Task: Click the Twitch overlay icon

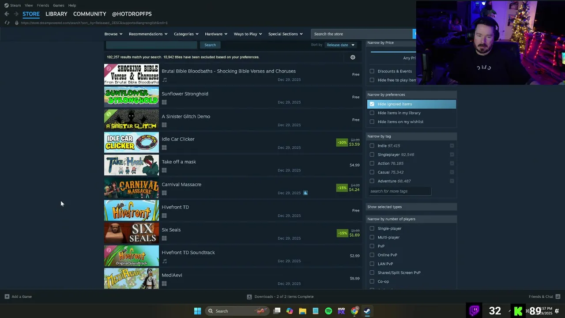Action: pos(475,310)
